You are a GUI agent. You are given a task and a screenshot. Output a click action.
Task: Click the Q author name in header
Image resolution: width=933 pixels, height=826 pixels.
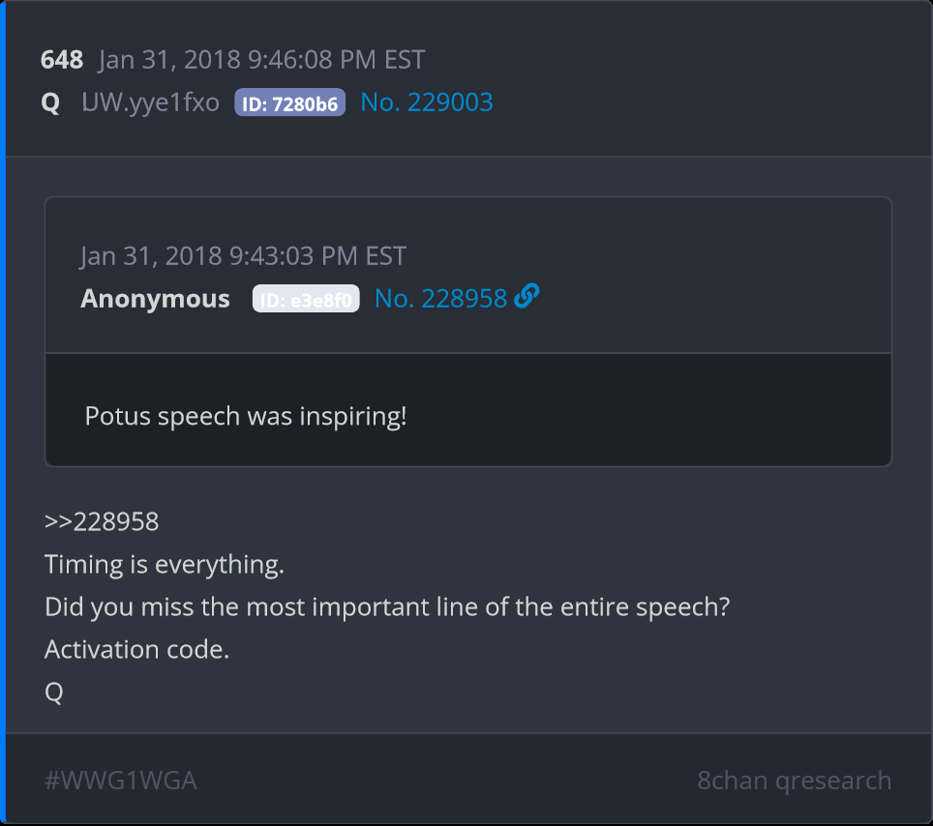click(50, 103)
